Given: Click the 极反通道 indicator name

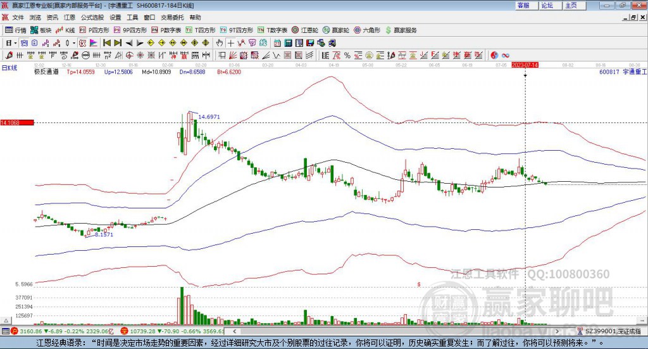Looking at the screenshot, I should [x=46, y=72].
